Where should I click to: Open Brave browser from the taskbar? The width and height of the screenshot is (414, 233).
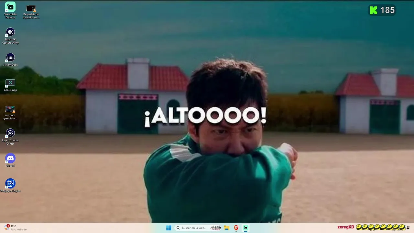pos(236,228)
